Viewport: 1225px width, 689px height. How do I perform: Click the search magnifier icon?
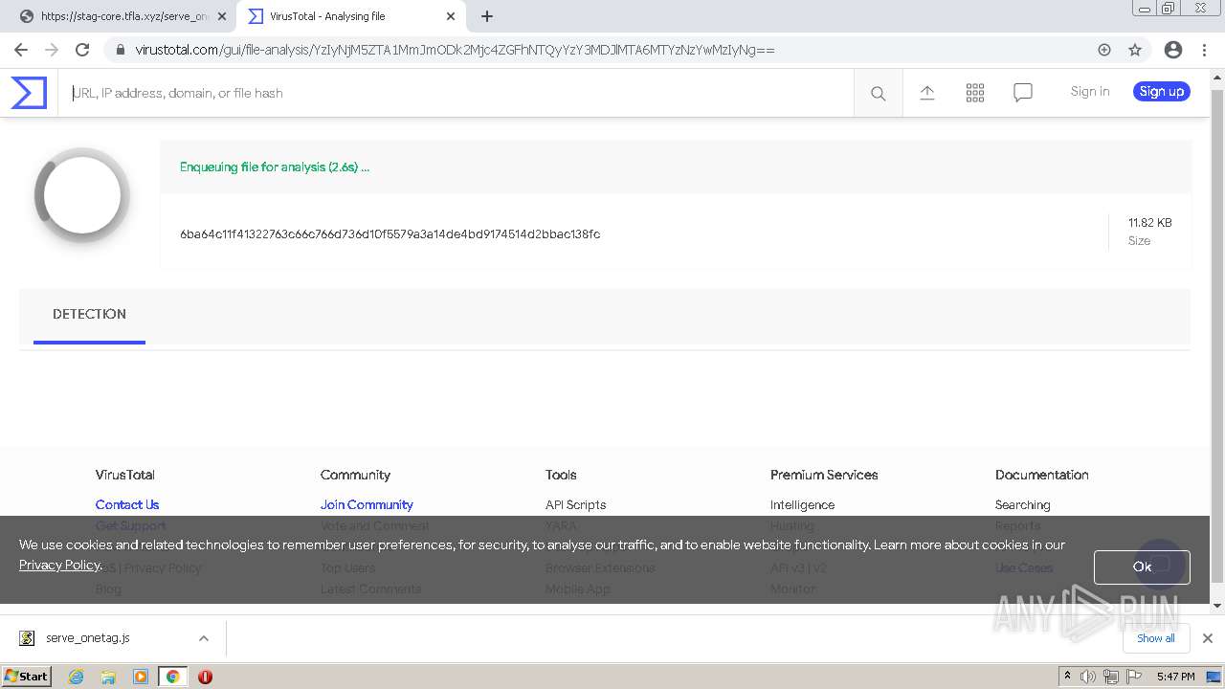[x=878, y=93]
